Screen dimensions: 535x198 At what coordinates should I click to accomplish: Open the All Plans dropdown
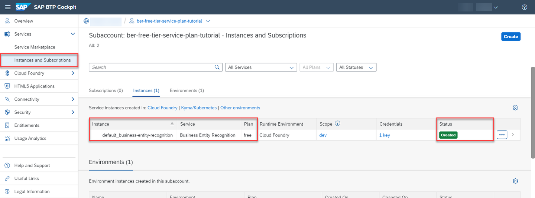click(316, 67)
